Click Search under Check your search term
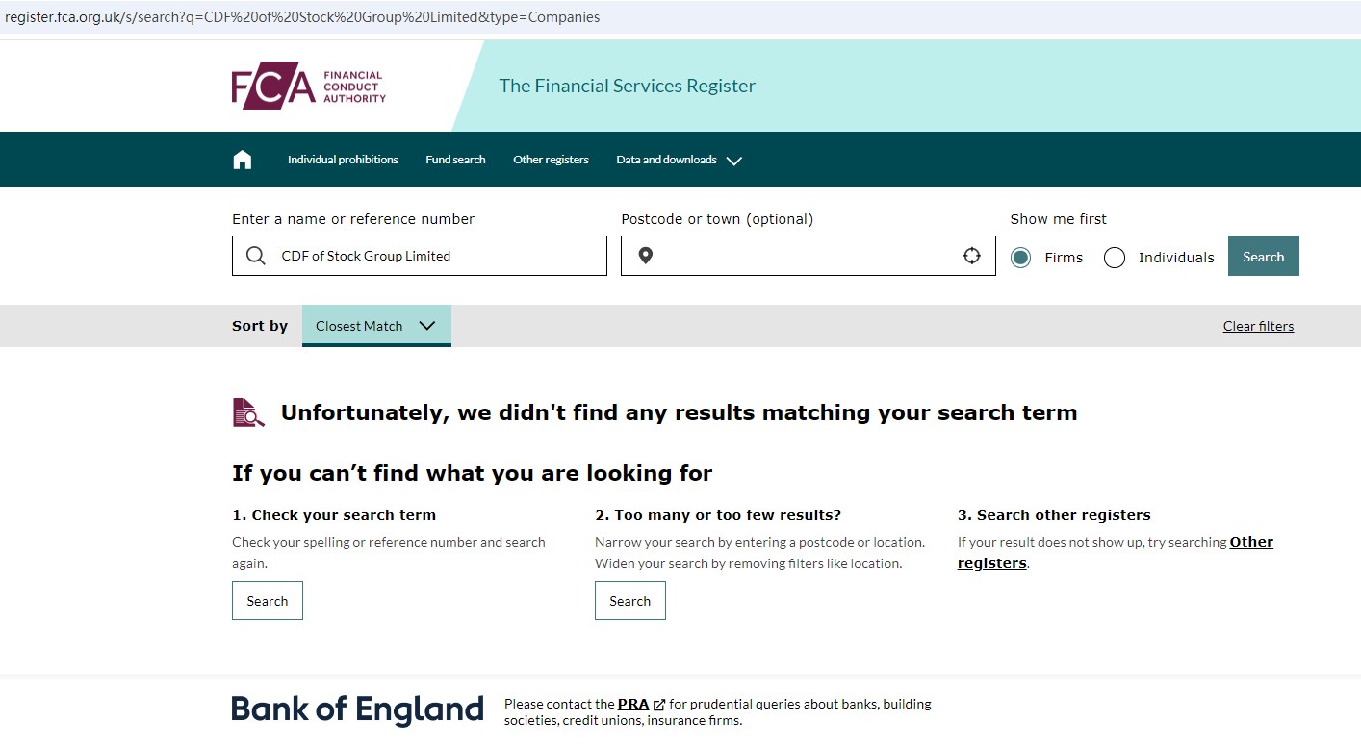The width and height of the screenshot is (1361, 746). tap(268, 601)
